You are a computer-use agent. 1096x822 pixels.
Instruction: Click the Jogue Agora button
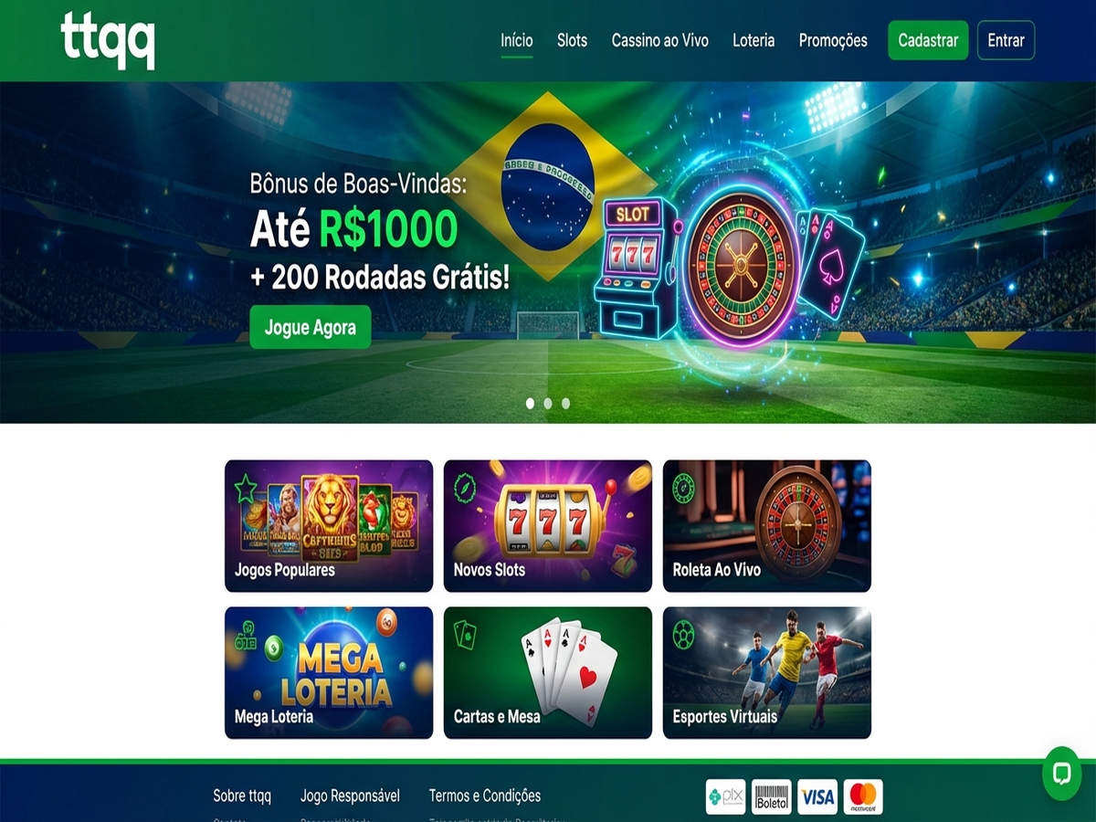(x=311, y=327)
